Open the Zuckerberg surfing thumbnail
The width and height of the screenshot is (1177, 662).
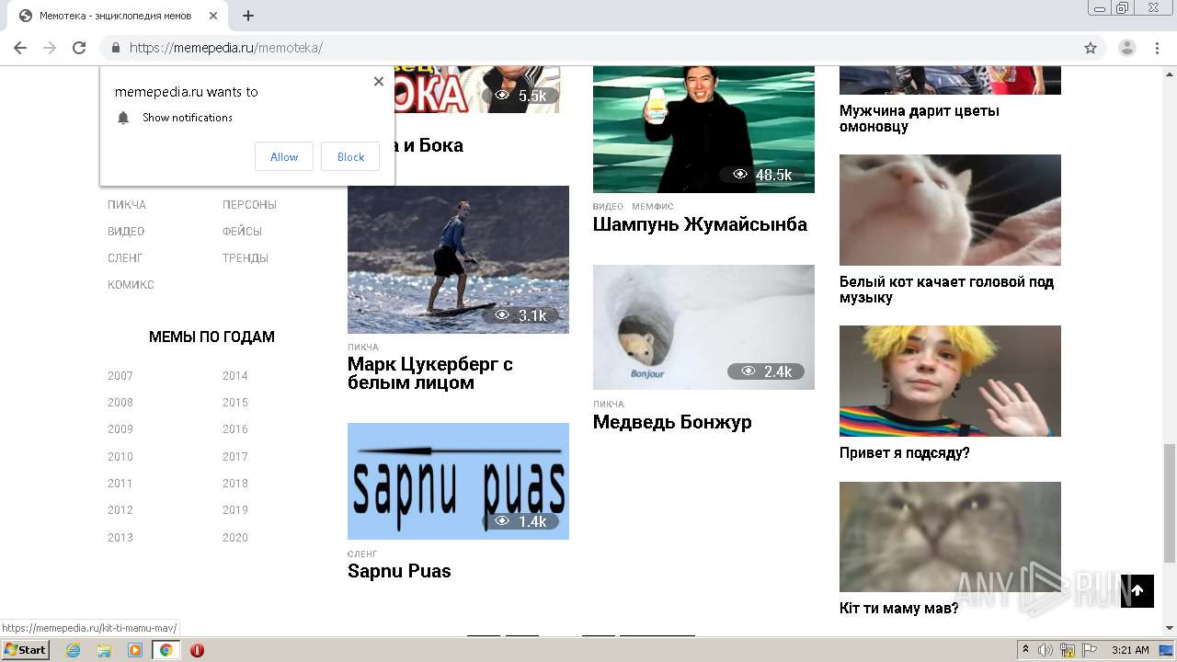[458, 259]
